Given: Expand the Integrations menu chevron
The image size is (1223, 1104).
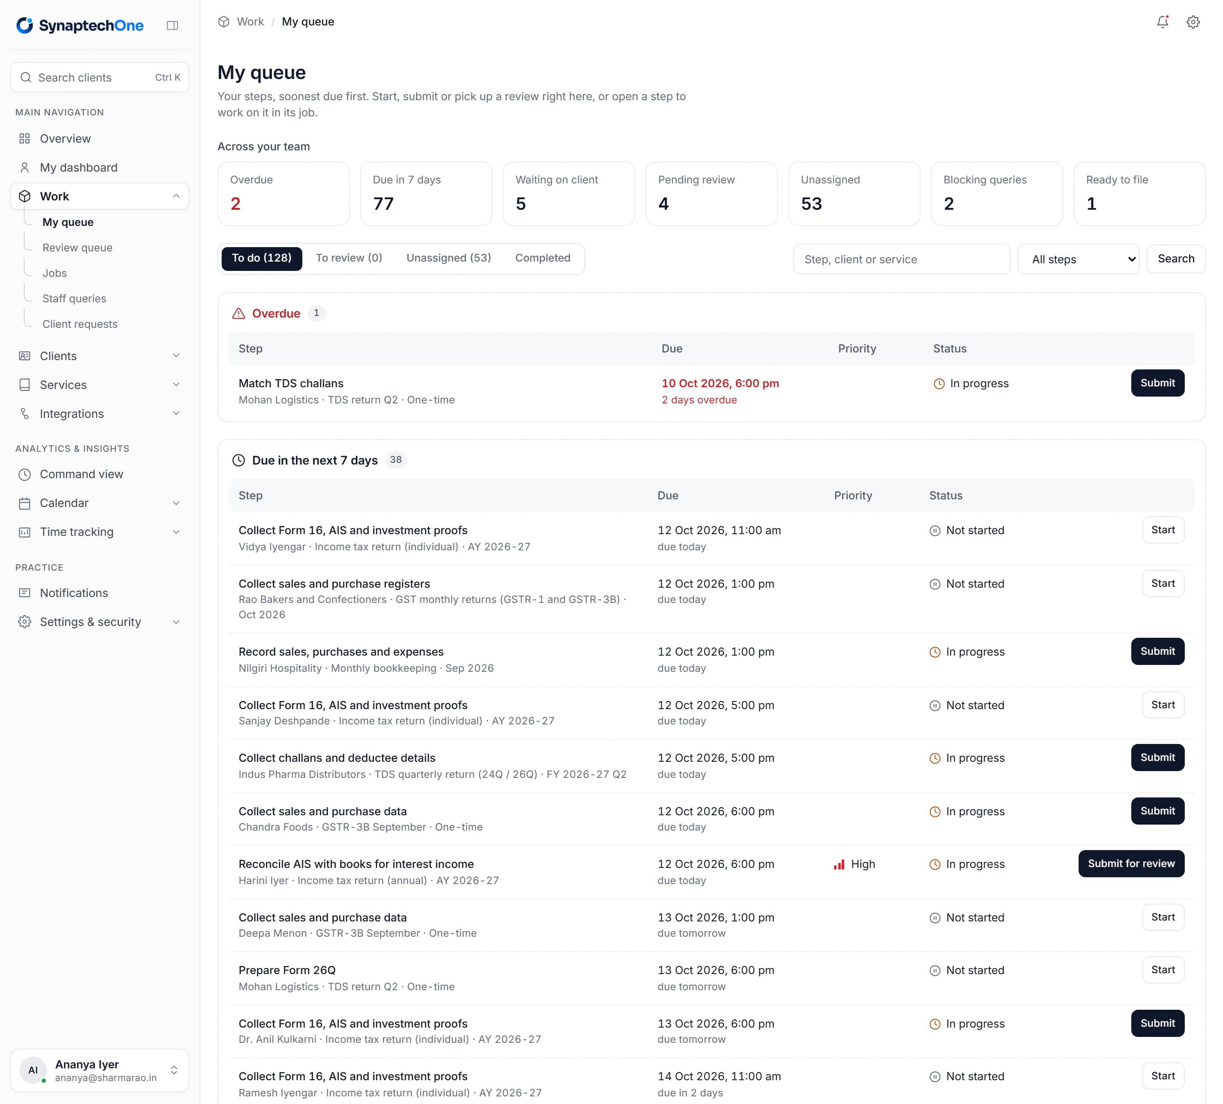Looking at the screenshot, I should [x=176, y=414].
